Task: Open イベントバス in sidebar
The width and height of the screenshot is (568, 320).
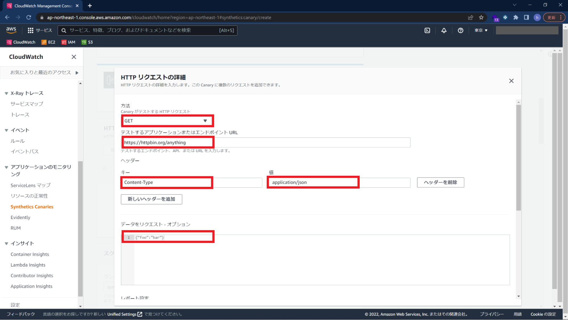Action: pos(25,152)
